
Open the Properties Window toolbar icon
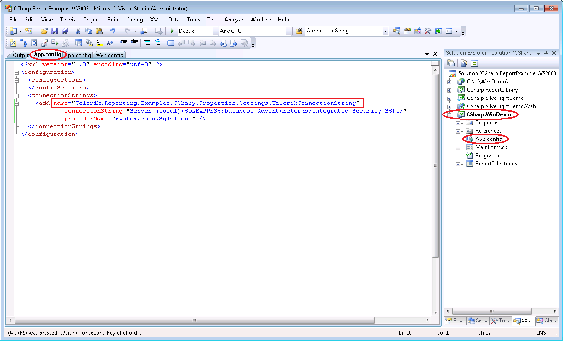407,31
